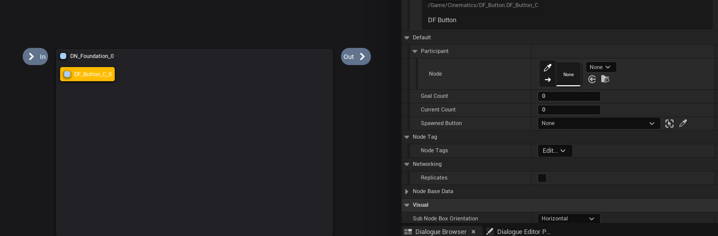Image resolution: width=718 pixels, height=236 pixels.
Task: Toggle the Replicates checkbox
Action: (542, 178)
